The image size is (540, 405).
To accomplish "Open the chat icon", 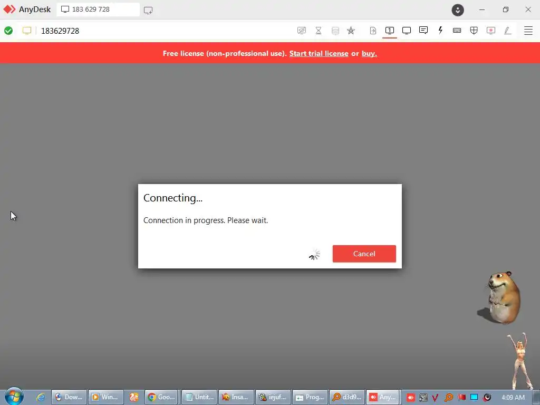I will coord(423,30).
